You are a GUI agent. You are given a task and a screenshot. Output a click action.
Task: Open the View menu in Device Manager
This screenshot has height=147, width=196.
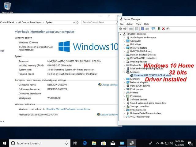click(x=138, y=24)
